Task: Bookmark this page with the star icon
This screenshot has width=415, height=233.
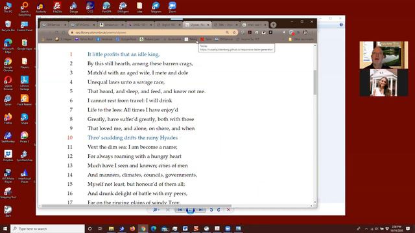Action: tap(234, 32)
